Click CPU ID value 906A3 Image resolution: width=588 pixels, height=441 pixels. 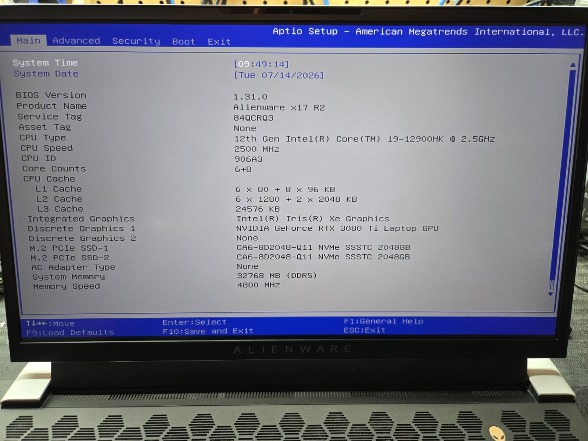(x=248, y=159)
